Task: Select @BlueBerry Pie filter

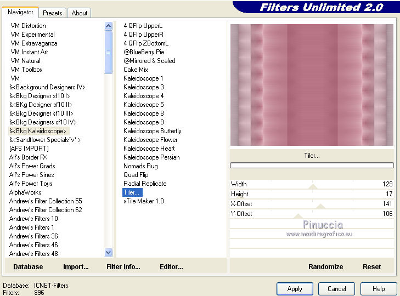Action: pos(144,52)
